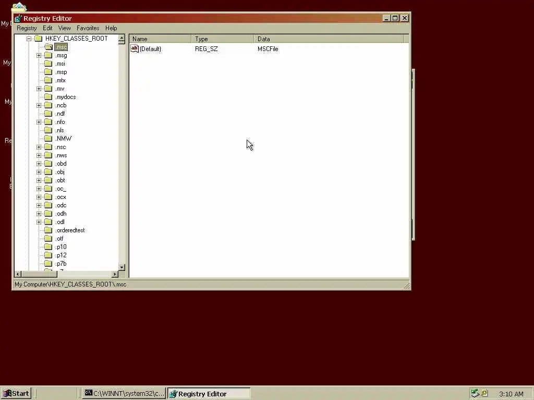Click the open folder icon for .msc

[x=48, y=47]
